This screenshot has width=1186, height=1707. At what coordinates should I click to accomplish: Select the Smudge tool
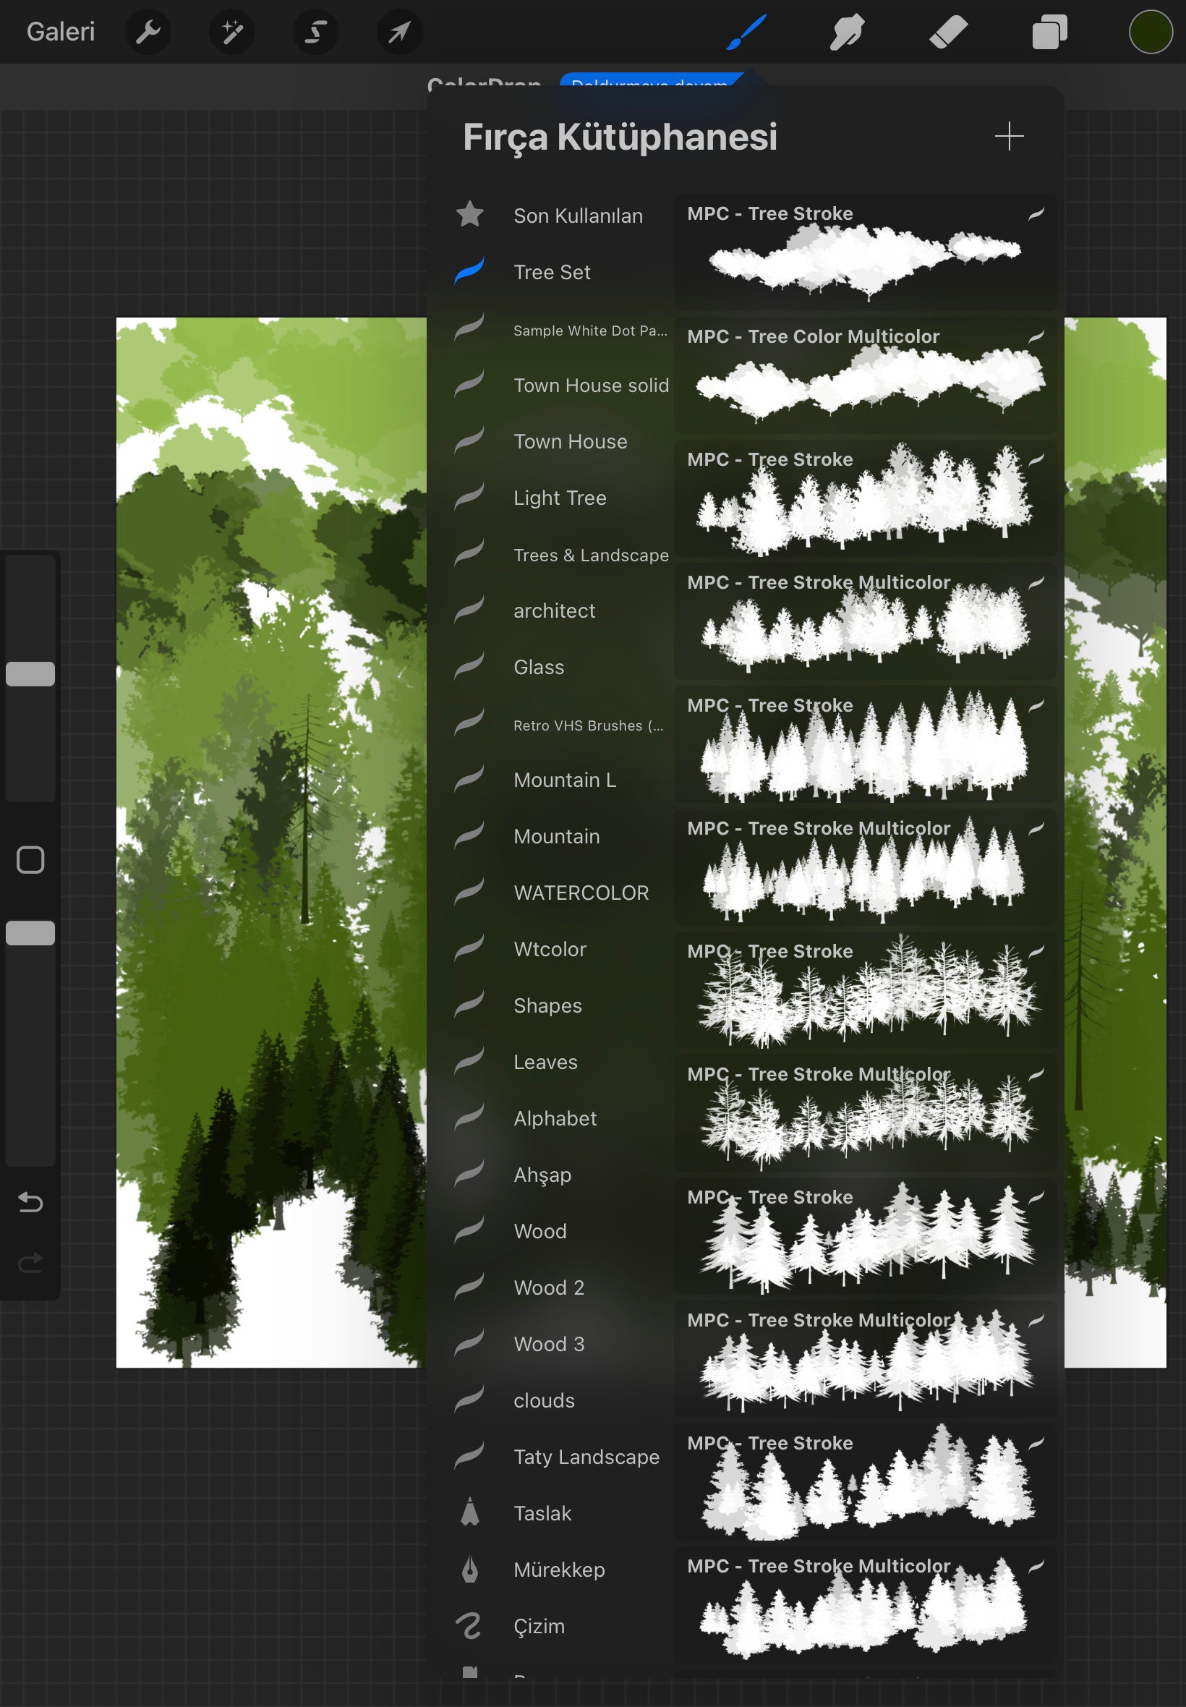pyautogui.click(x=847, y=32)
